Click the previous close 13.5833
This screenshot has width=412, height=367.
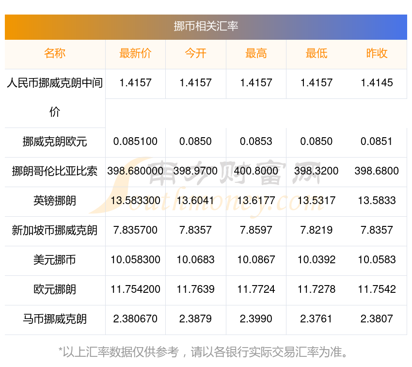[x=377, y=201]
